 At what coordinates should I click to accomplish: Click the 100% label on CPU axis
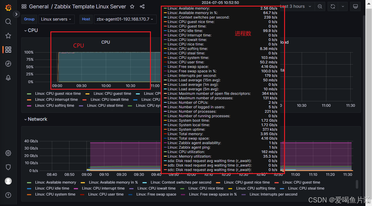(29, 52)
